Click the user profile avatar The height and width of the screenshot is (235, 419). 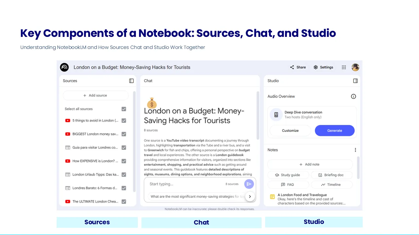[355, 67]
